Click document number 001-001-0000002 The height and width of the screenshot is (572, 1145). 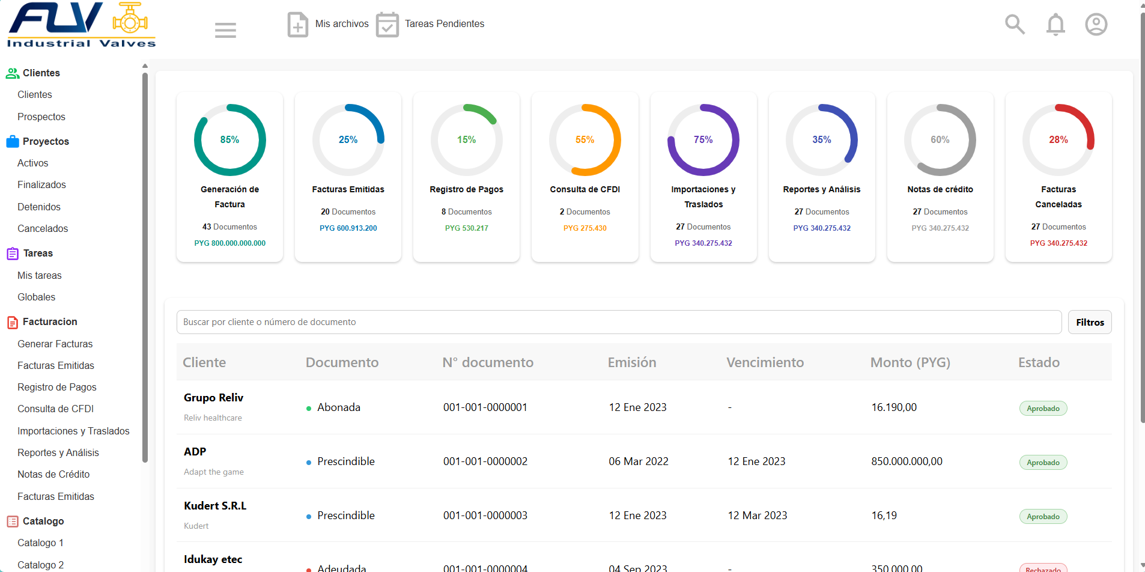point(485,461)
